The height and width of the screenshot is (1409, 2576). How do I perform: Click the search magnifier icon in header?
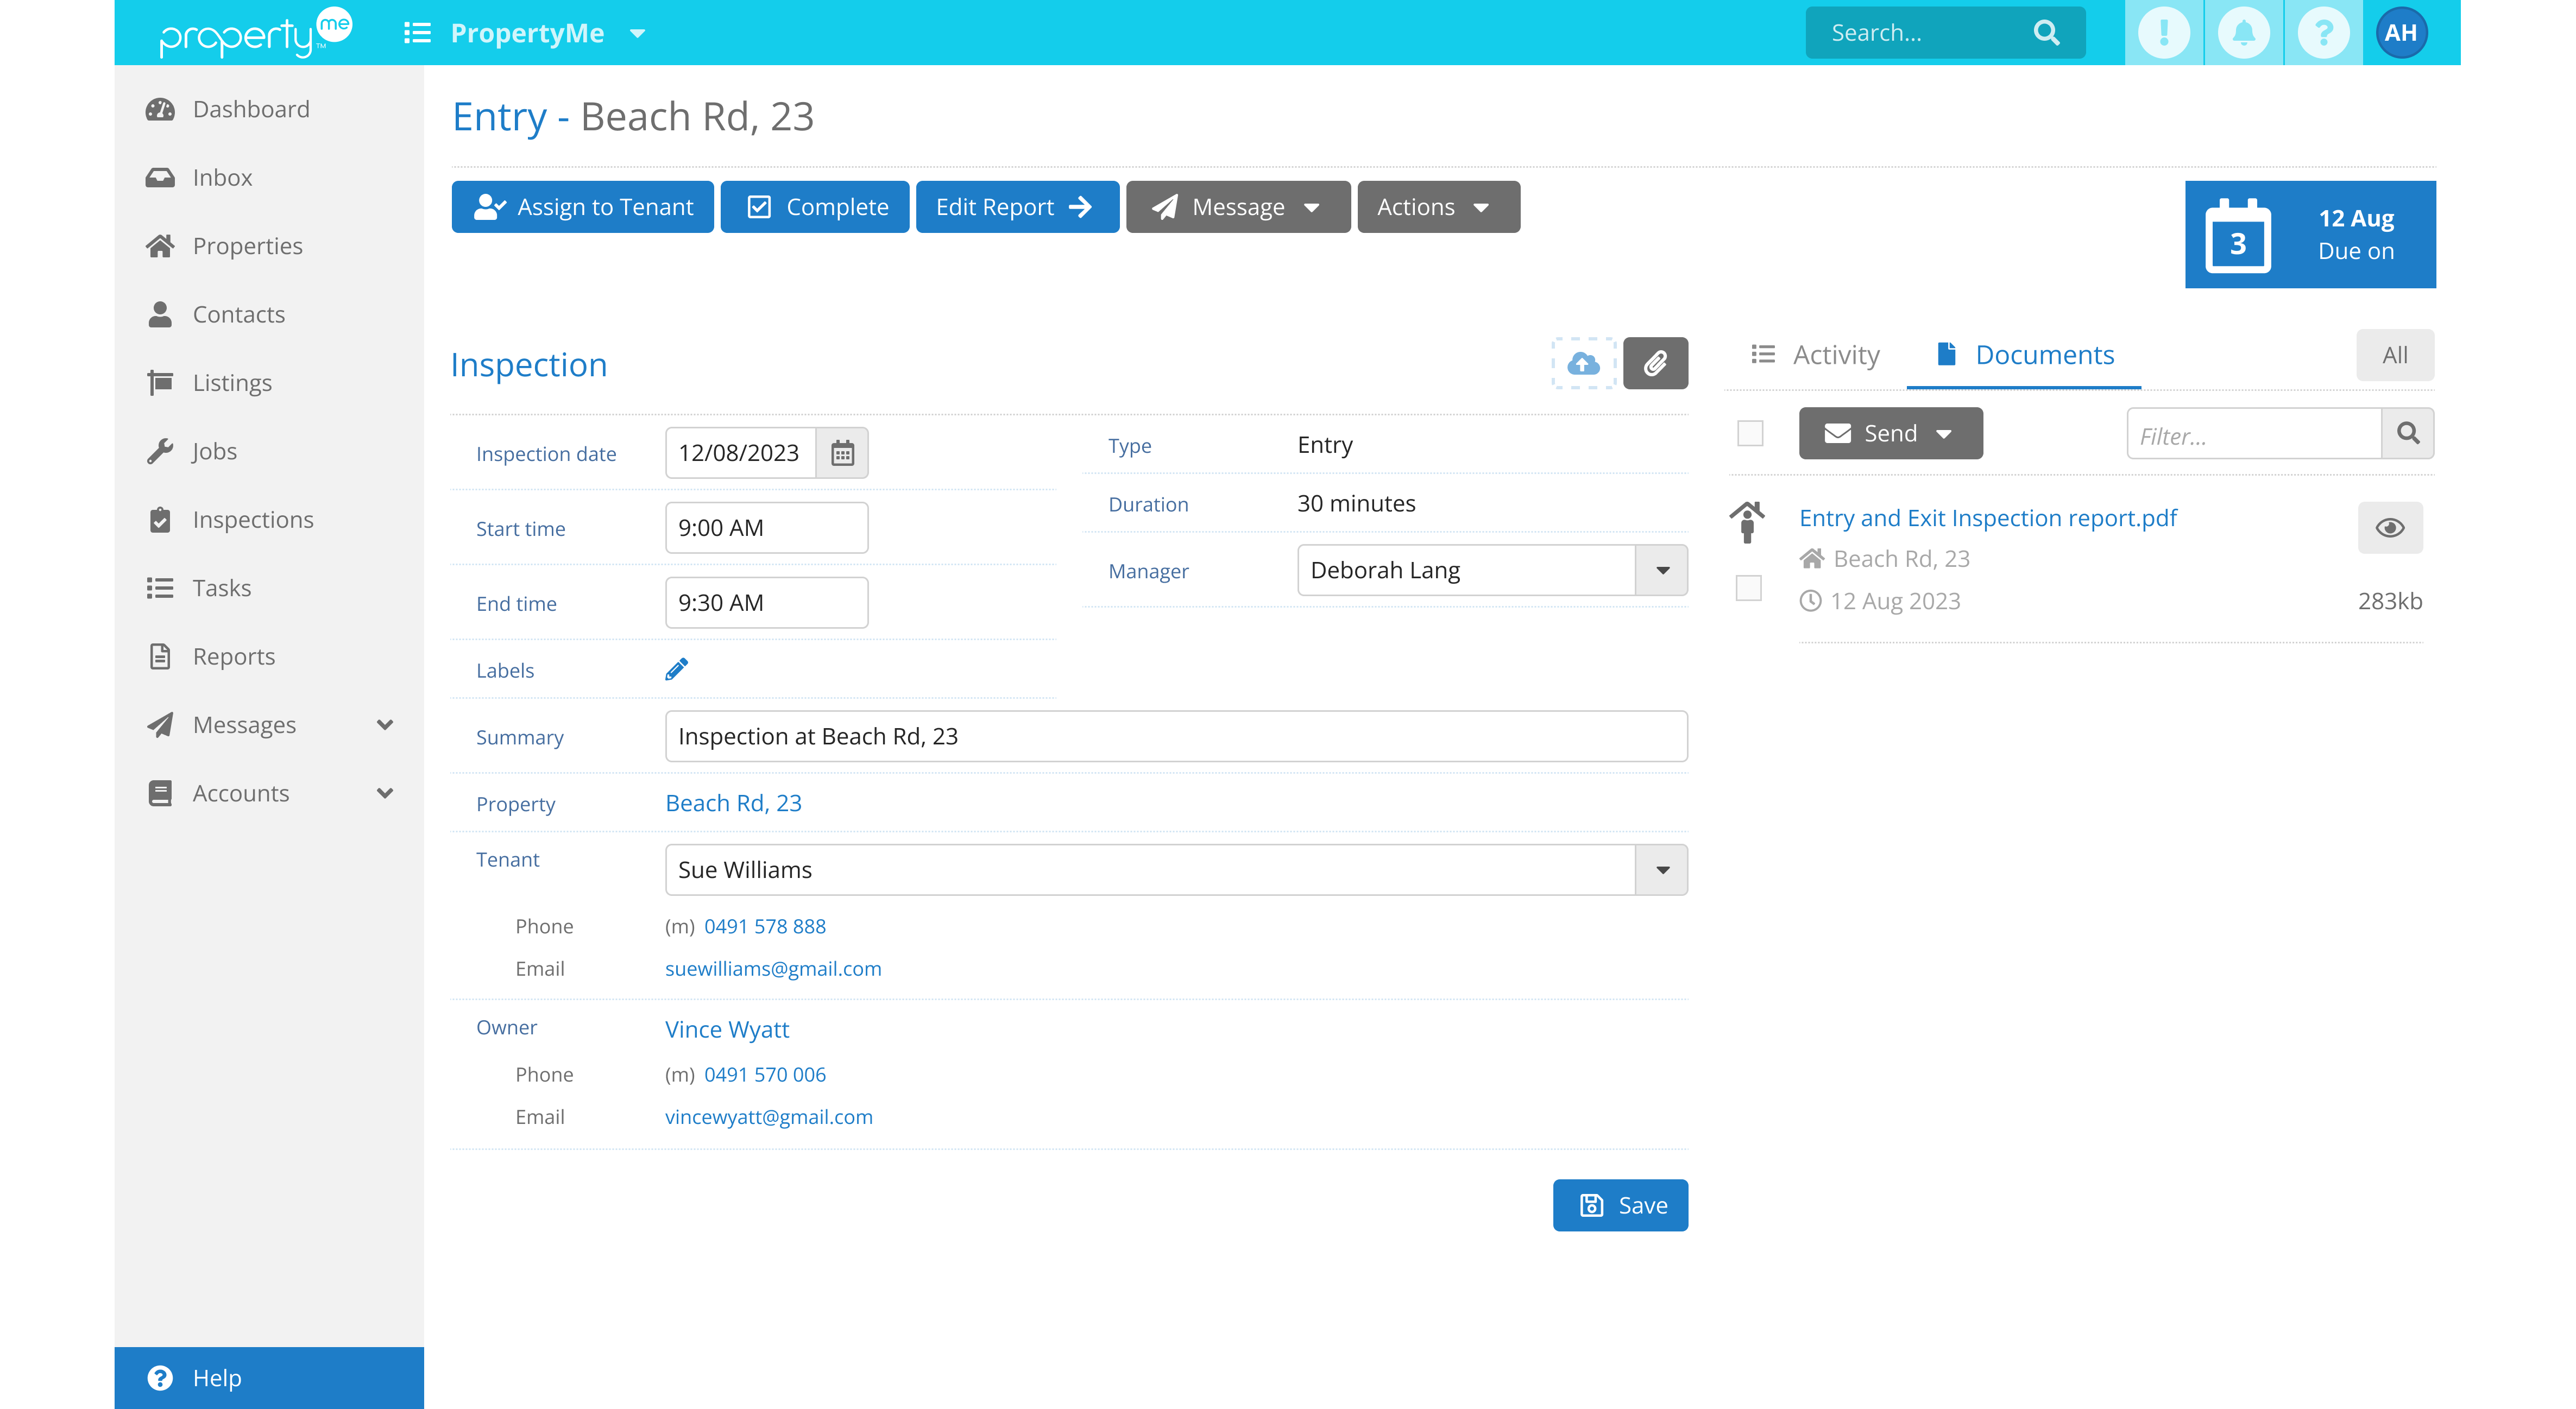coord(2046,33)
